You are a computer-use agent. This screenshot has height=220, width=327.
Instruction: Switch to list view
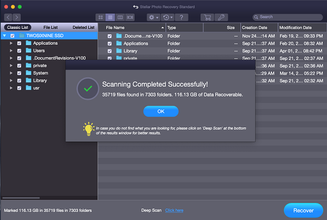click(x=110, y=17)
